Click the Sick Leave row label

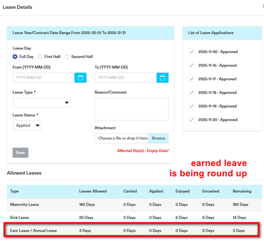[20, 217]
